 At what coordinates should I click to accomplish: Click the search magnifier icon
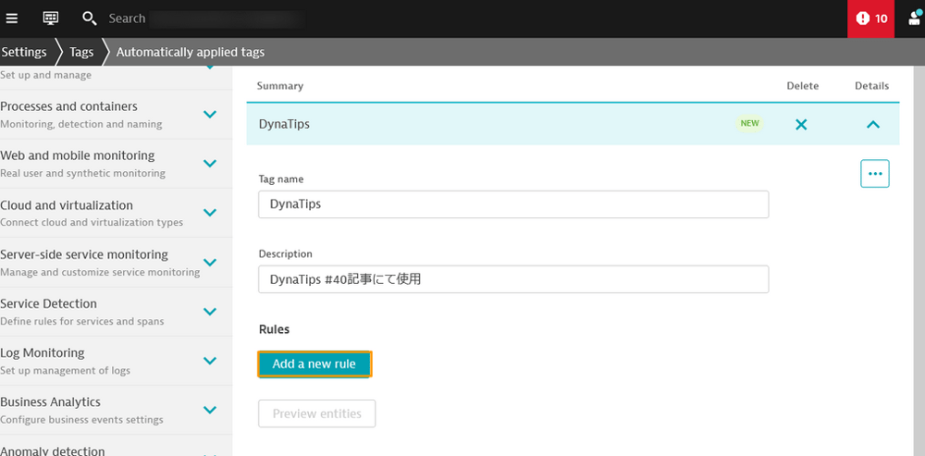(89, 18)
